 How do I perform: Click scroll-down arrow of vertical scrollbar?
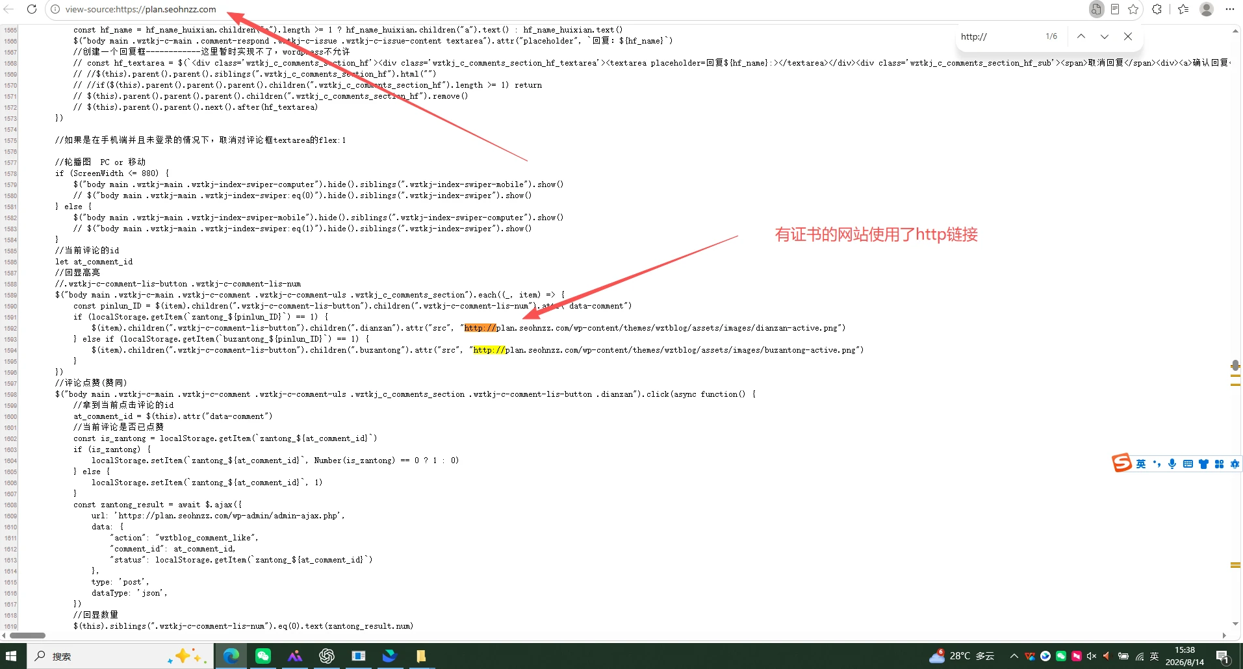point(1235,624)
